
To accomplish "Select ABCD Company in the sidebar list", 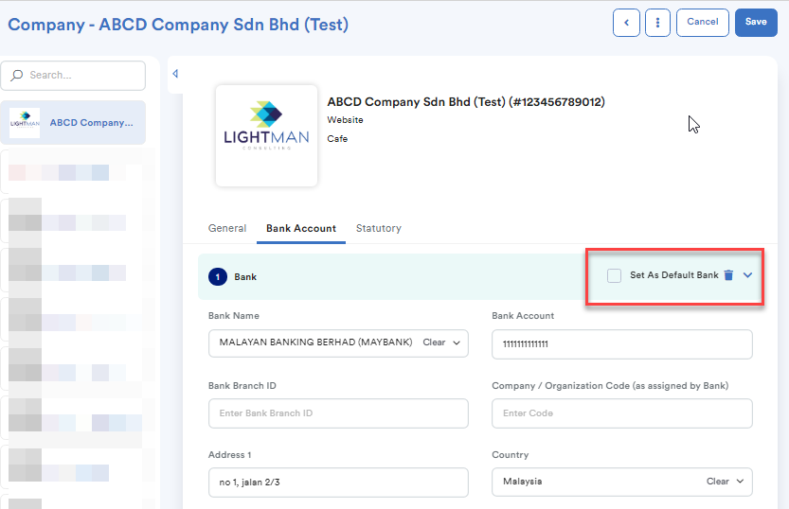I will coord(74,123).
